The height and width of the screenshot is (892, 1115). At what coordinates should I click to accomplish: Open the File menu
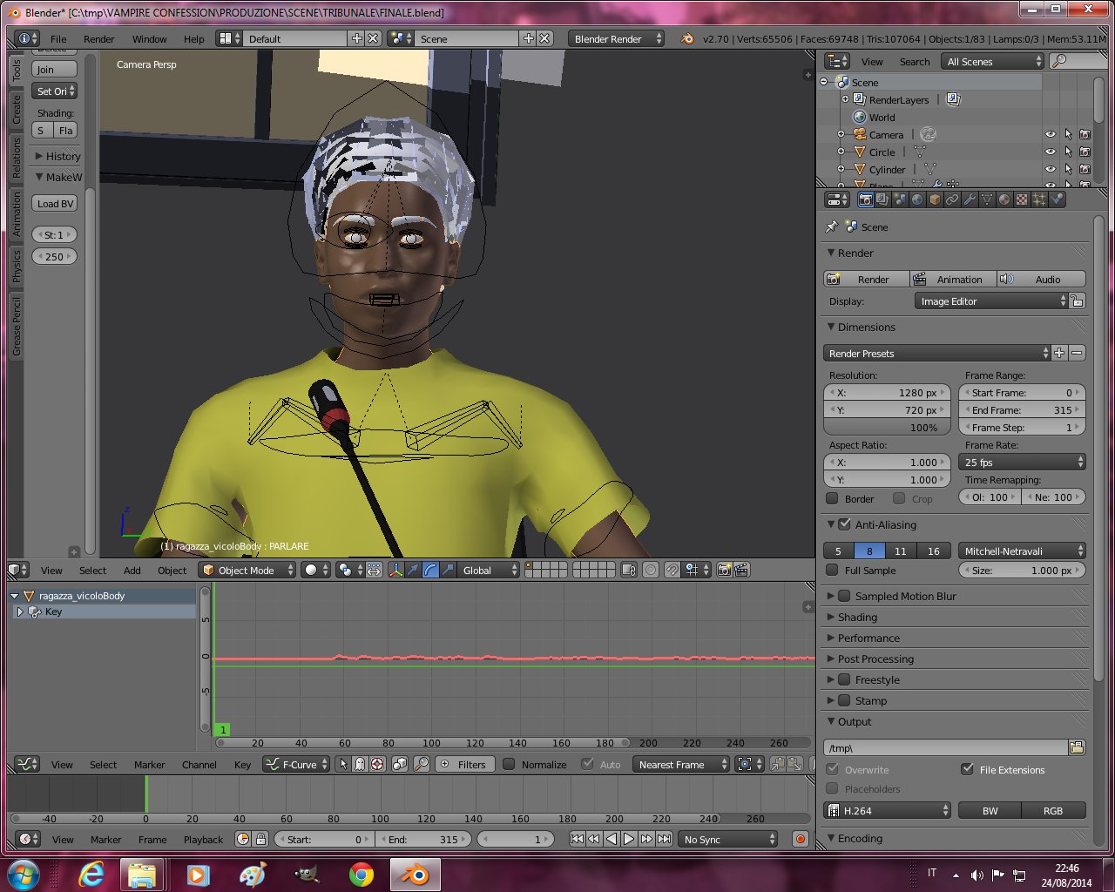click(x=58, y=38)
